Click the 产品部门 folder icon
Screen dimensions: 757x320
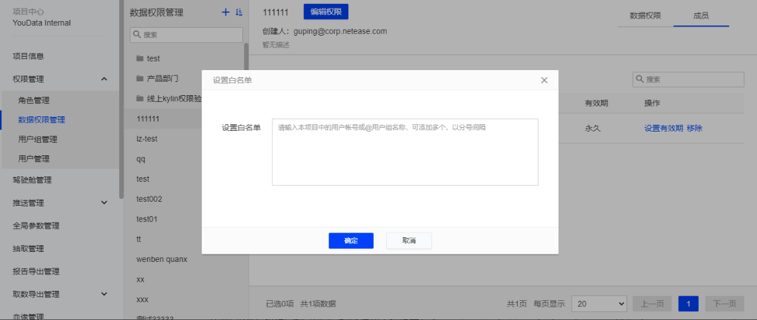click(x=140, y=79)
